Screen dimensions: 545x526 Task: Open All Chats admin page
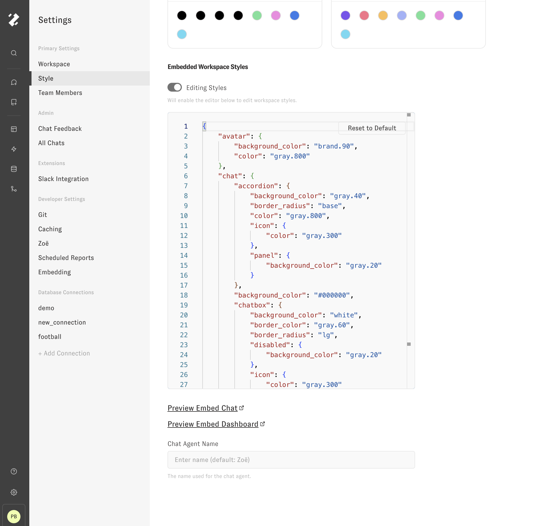click(x=90, y=143)
